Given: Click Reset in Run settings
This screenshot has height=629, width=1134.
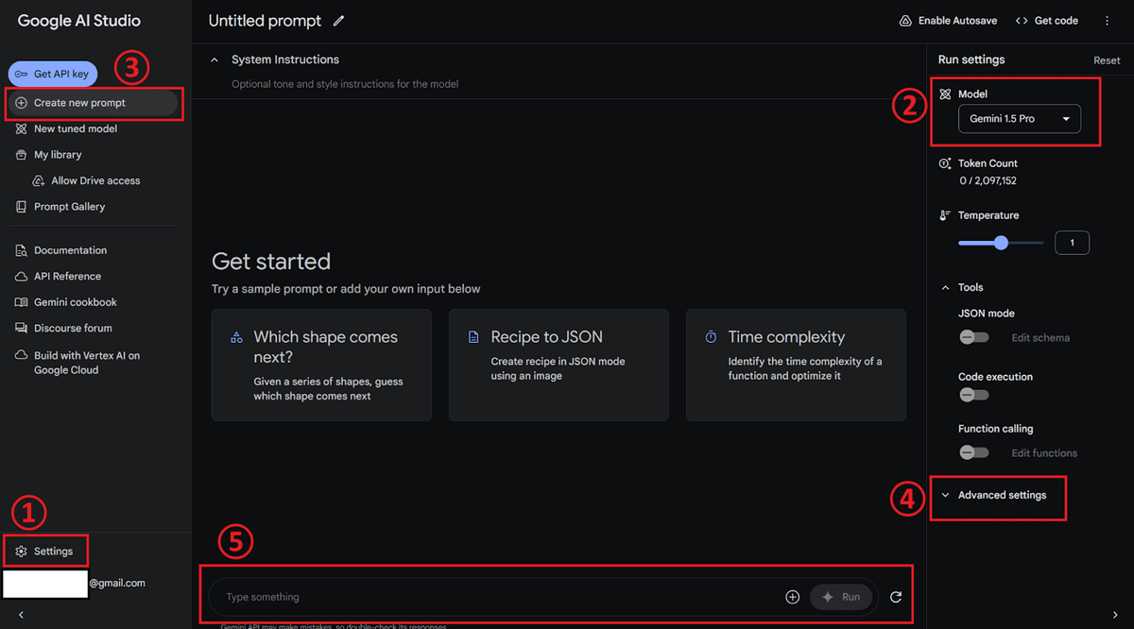Looking at the screenshot, I should point(1107,60).
